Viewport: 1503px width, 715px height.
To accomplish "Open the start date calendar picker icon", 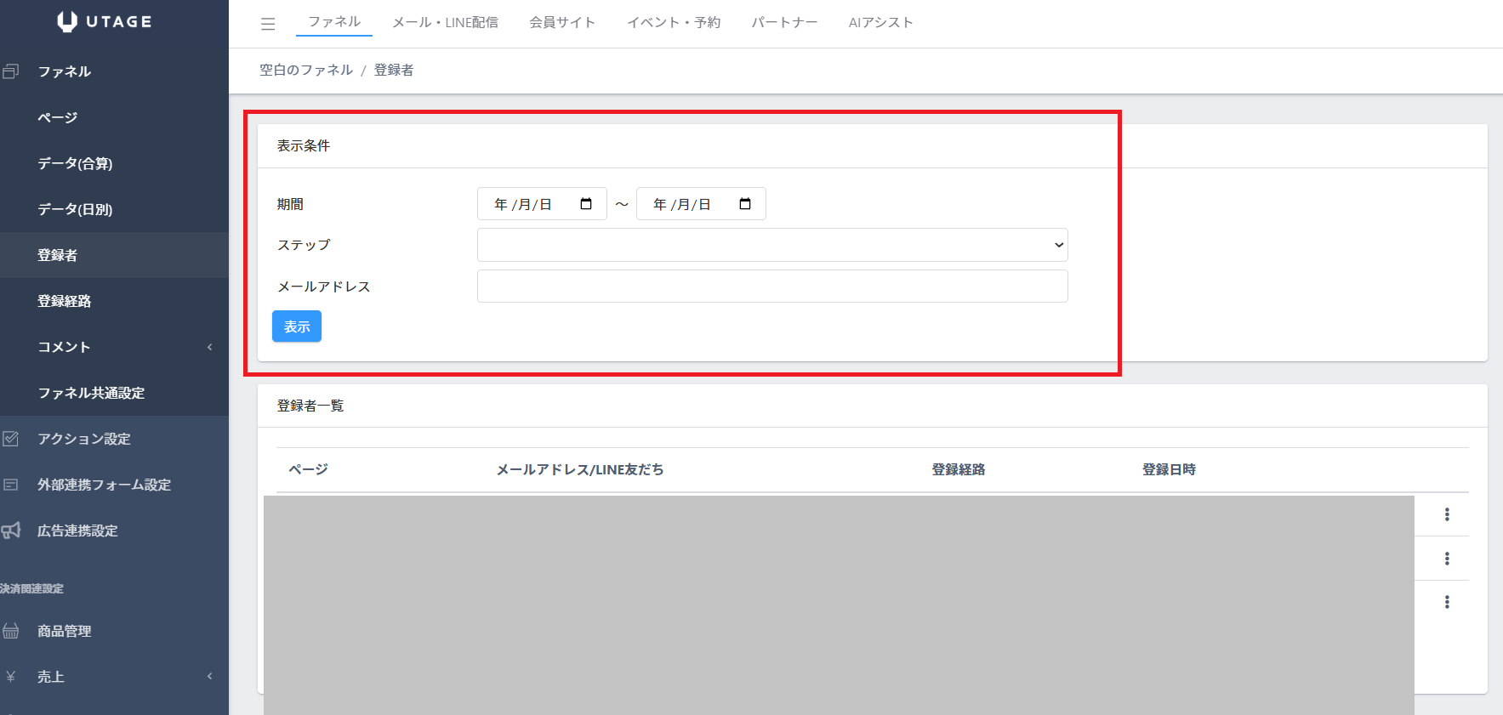I will [x=586, y=204].
